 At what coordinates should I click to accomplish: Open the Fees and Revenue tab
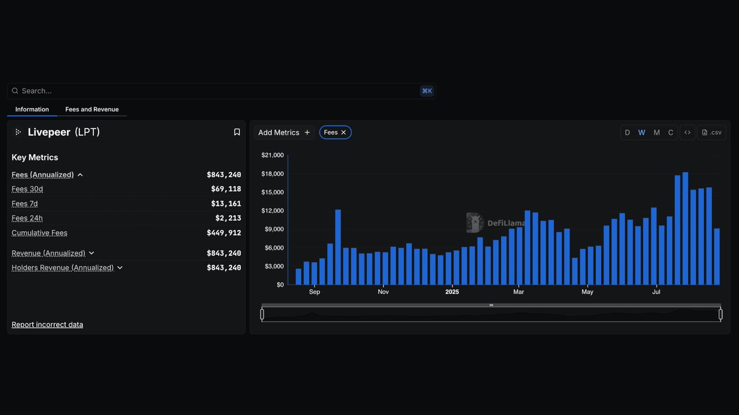tap(92, 109)
